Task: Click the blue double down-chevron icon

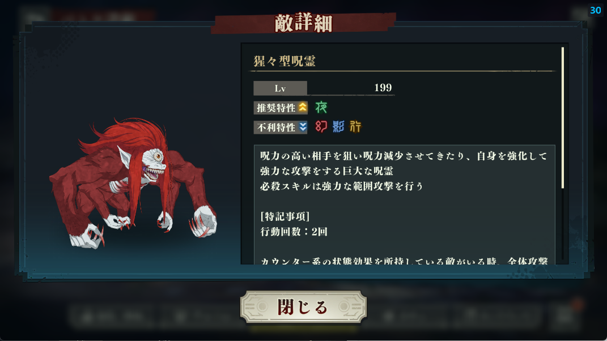Action: (x=303, y=126)
